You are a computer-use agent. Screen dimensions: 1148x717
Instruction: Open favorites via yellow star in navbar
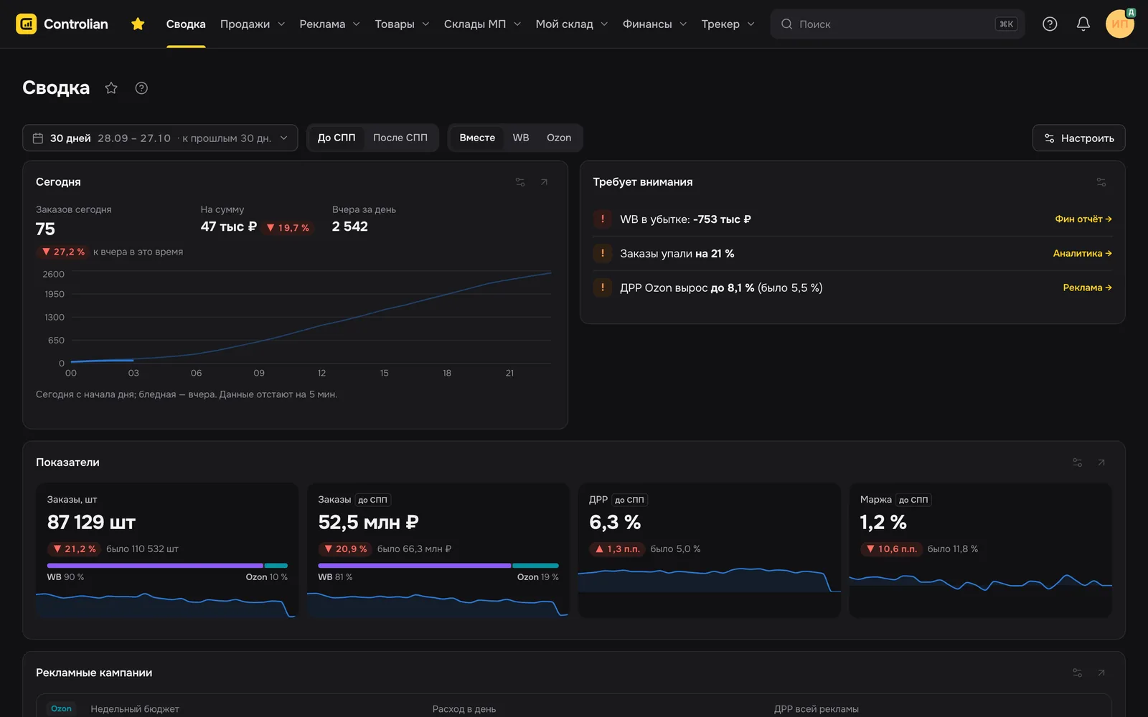click(x=138, y=24)
